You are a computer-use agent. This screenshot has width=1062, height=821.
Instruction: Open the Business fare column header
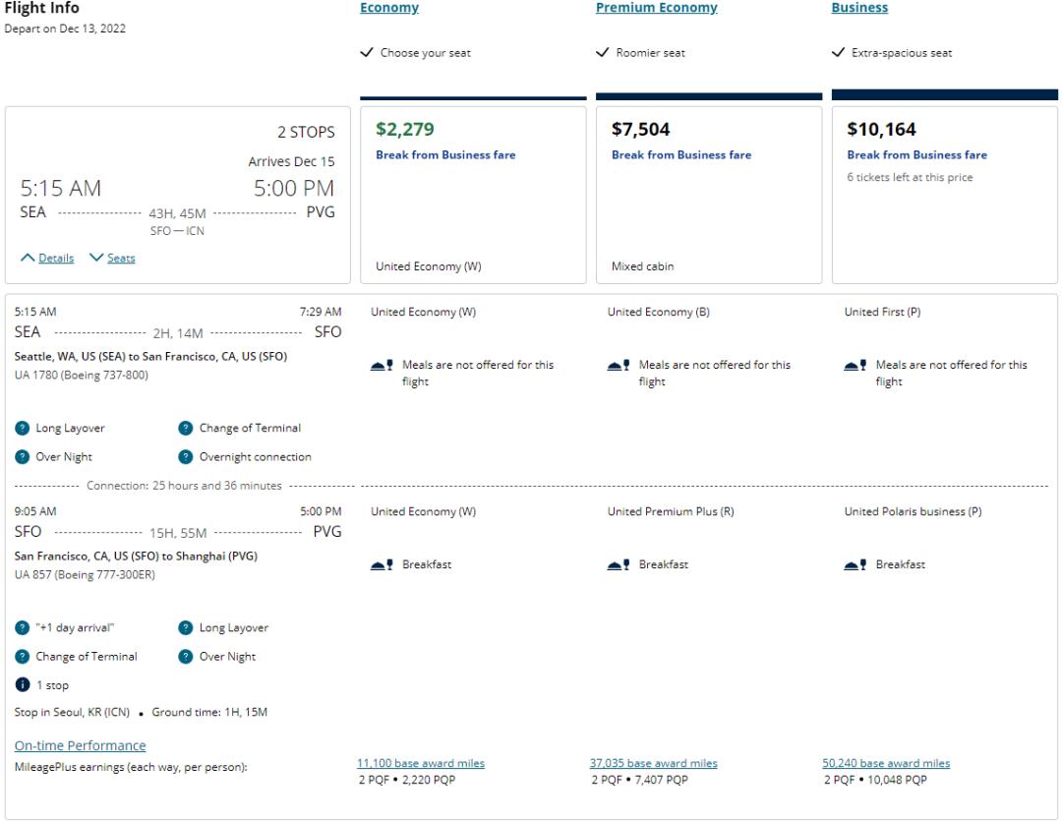point(859,8)
